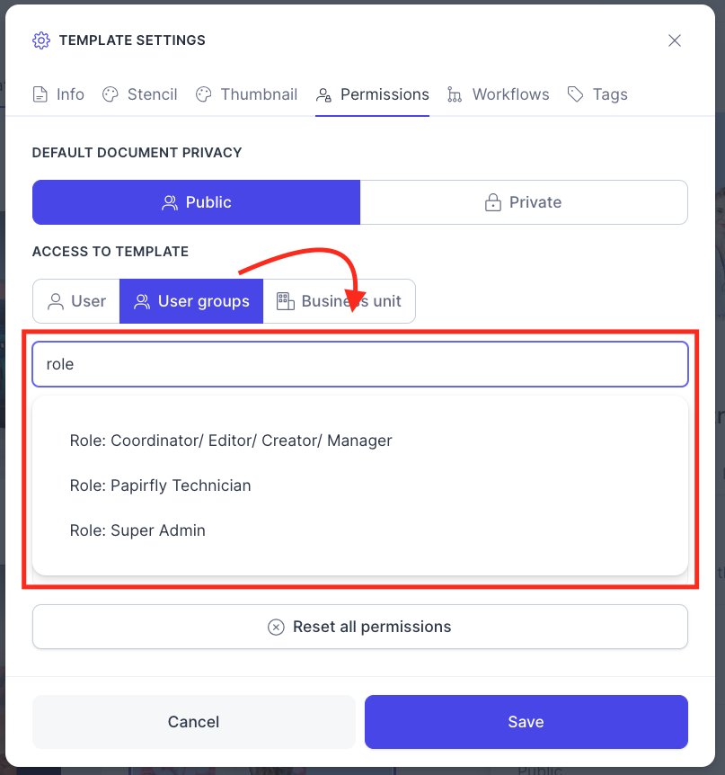Viewport: 725px width, 775px height.
Task: Switch to the Thumbnail tab
Action: [x=246, y=94]
